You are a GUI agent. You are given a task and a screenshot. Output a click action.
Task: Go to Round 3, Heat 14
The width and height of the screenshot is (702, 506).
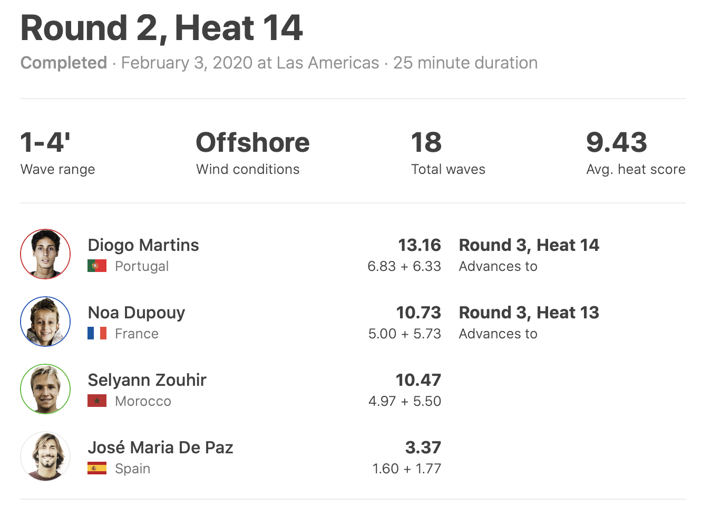tap(529, 245)
